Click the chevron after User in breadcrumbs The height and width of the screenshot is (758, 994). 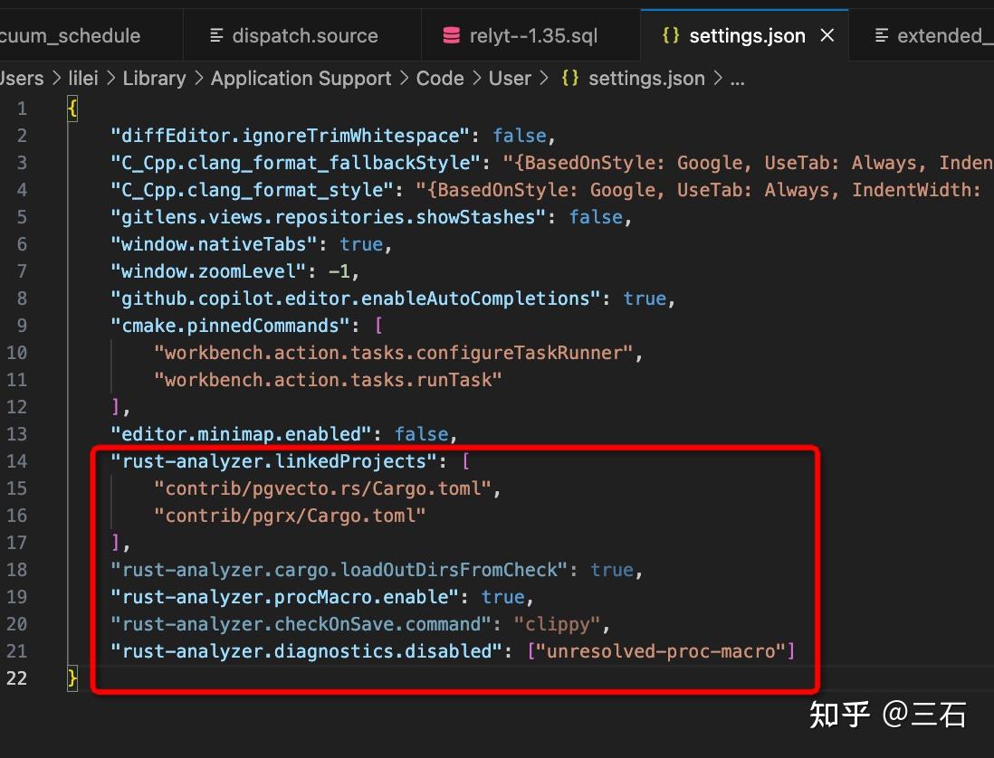pos(544,79)
